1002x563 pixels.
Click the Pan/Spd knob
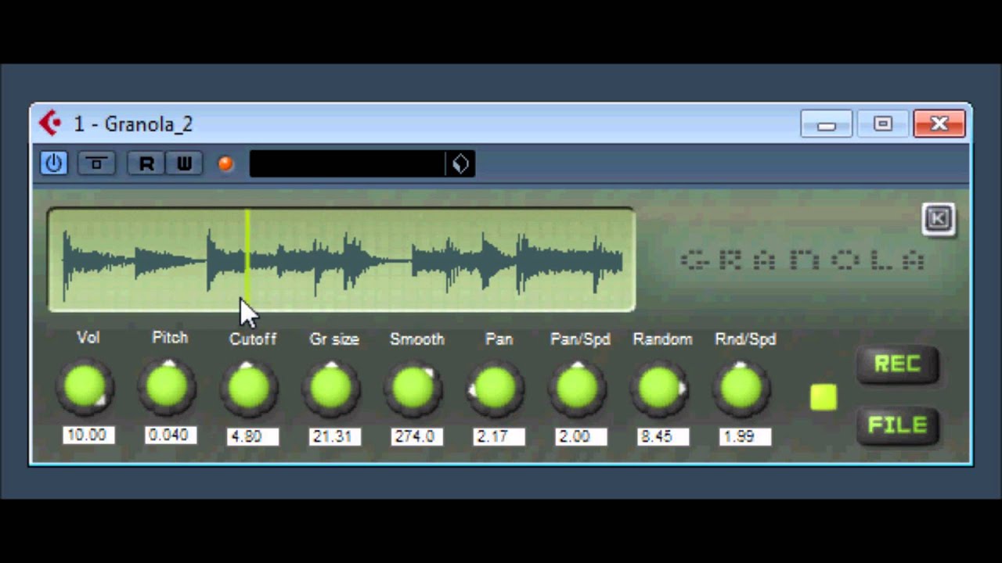pos(577,389)
